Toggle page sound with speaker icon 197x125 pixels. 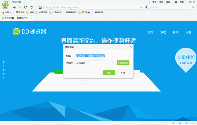coord(187,123)
